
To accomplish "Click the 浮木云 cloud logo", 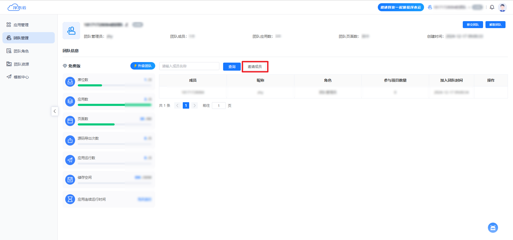I will (x=17, y=7).
